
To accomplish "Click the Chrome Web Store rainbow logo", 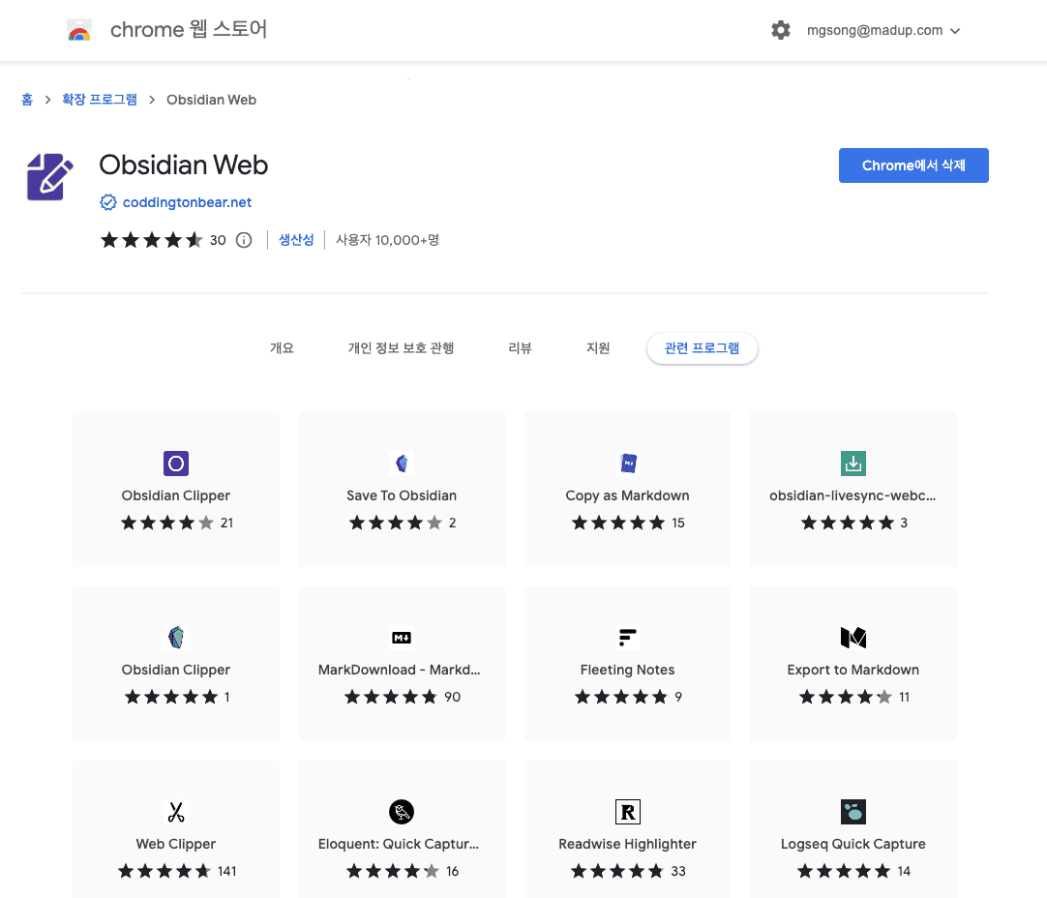I will [x=78, y=31].
